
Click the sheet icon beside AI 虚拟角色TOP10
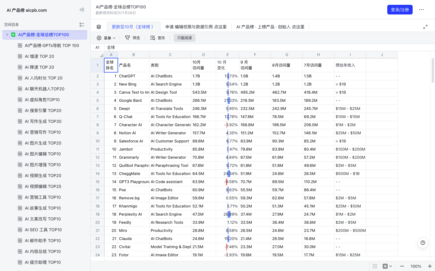pos(20,100)
